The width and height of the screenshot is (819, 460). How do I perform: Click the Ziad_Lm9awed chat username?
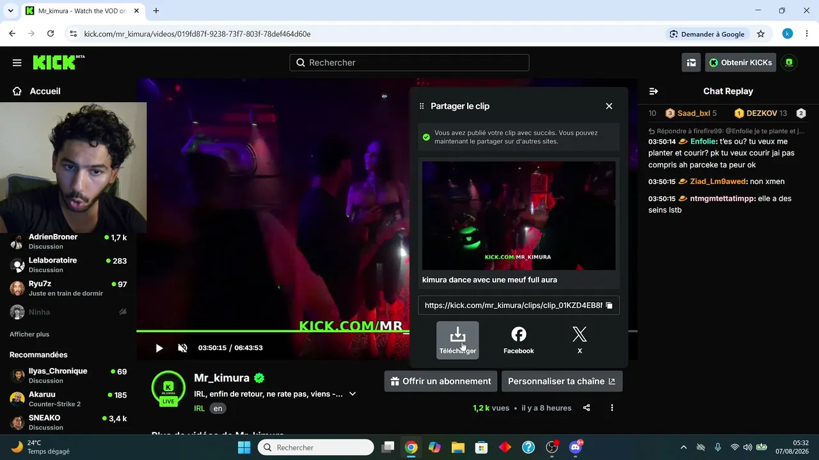718,181
